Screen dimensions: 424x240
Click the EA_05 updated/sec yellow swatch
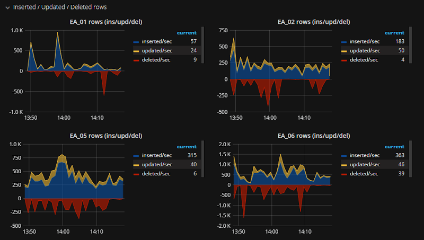pyautogui.click(x=136, y=165)
